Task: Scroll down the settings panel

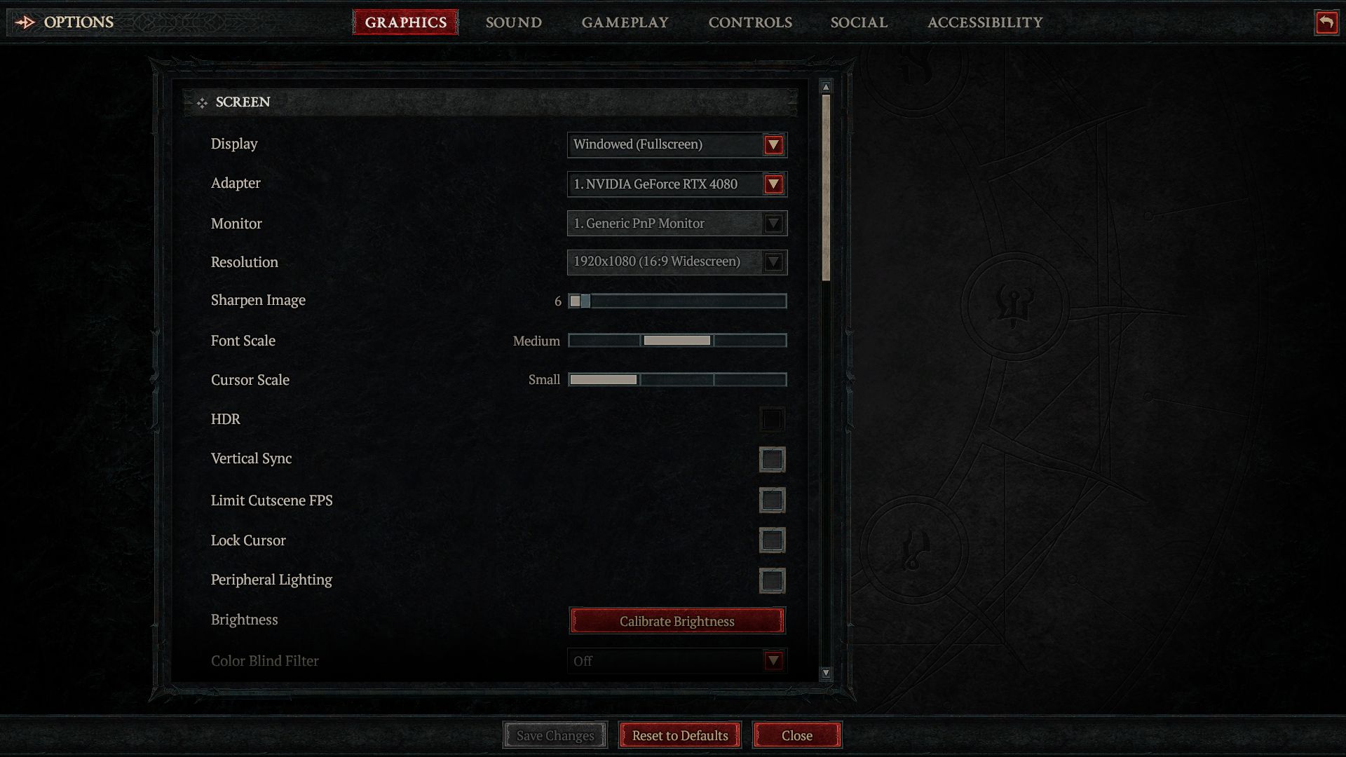Action: pyautogui.click(x=826, y=674)
